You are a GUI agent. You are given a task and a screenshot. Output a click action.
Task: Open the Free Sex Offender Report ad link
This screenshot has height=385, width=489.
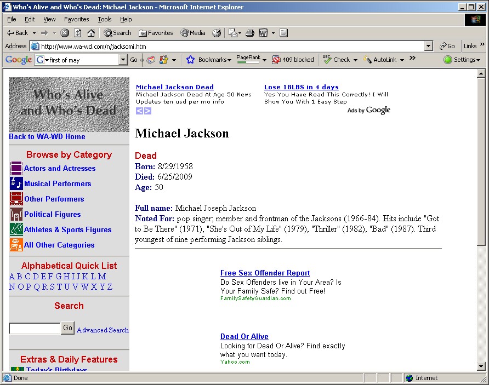click(265, 273)
